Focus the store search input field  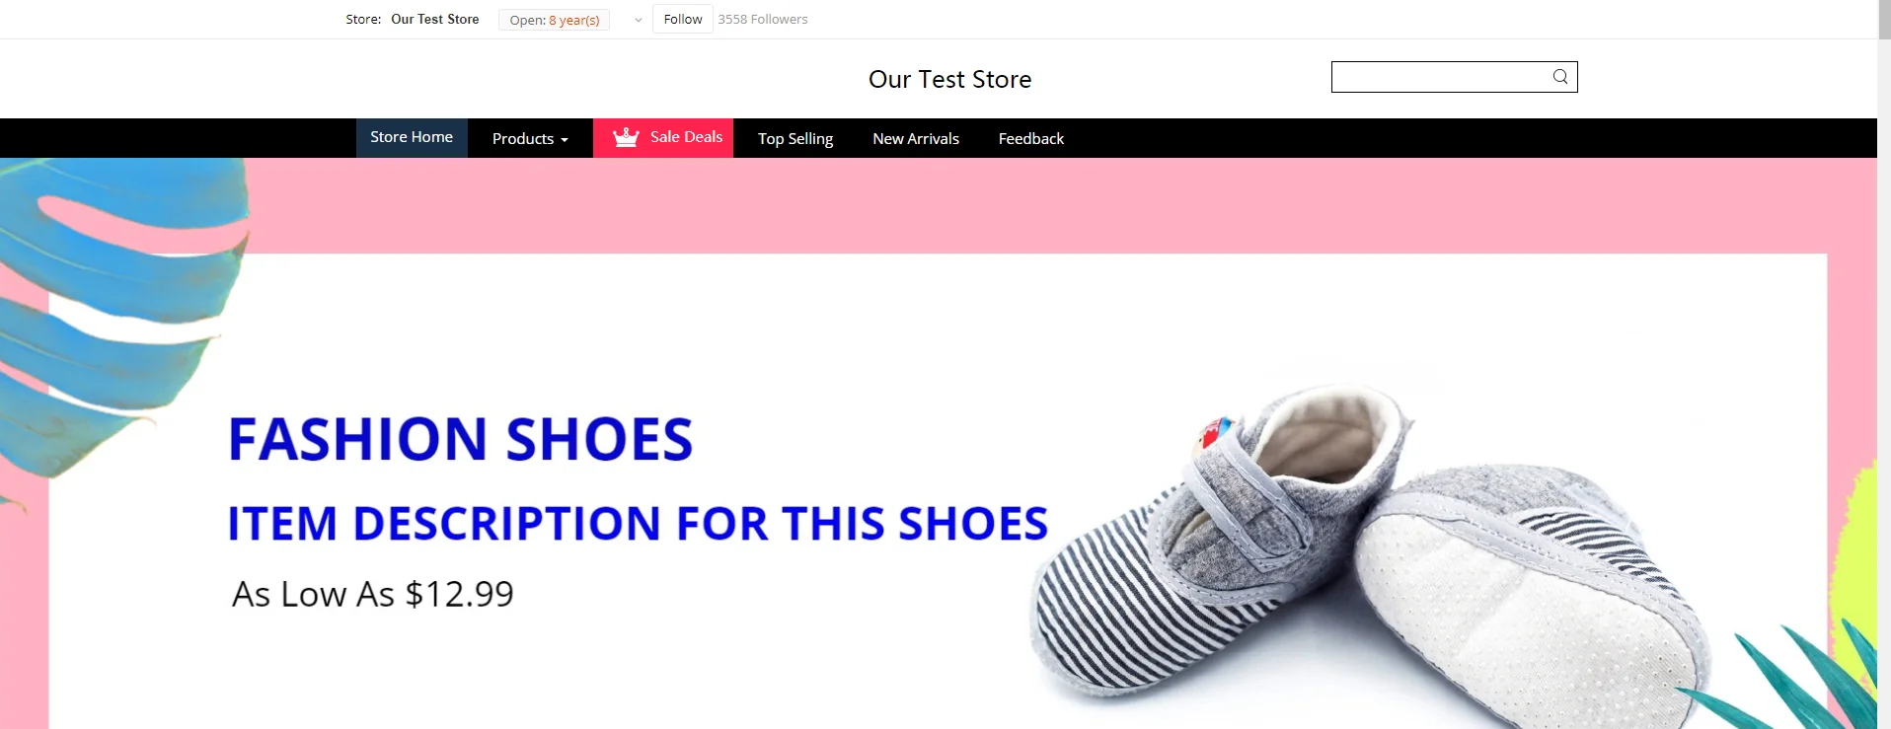[1440, 77]
